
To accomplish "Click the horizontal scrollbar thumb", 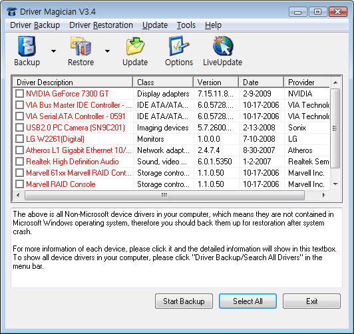I will point(164,195).
